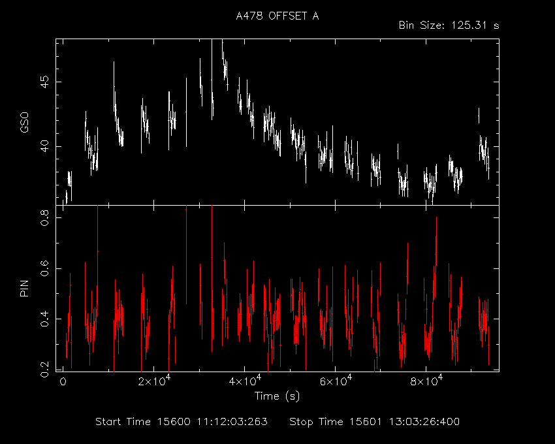Click the GSO axis tick value '40'

pyautogui.click(x=45, y=146)
